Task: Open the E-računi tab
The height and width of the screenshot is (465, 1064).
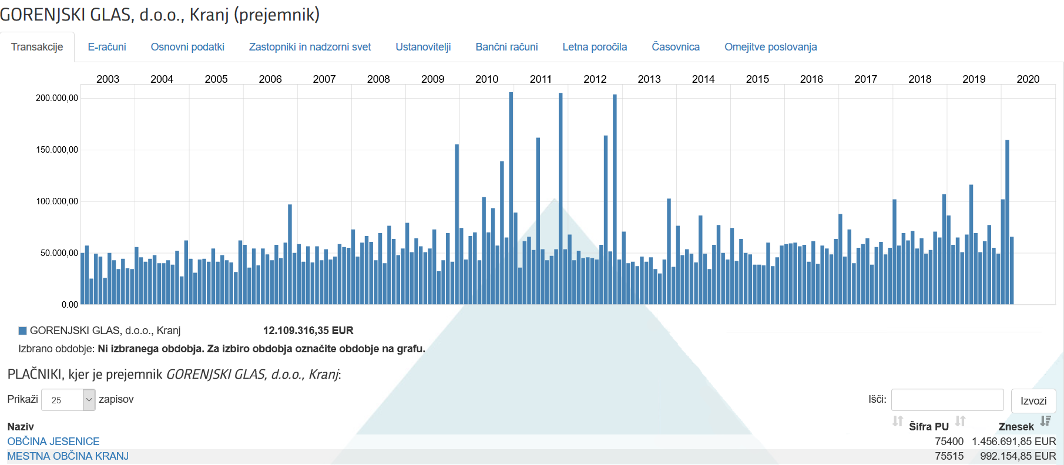Action: click(x=107, y=47)
